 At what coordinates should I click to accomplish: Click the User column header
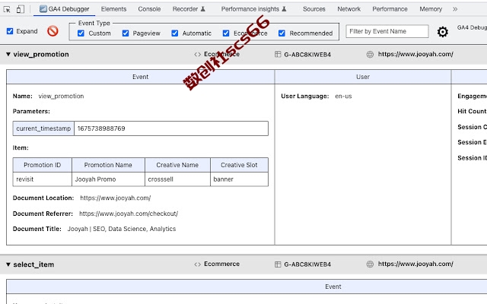pos(363,77)
